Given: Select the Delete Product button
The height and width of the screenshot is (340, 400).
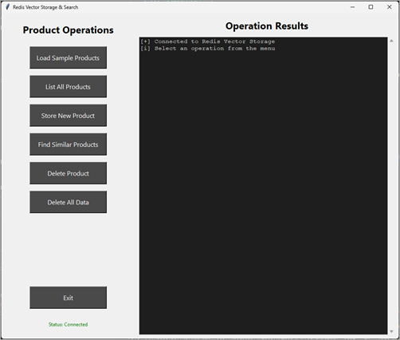Looking at the screenshot, I should [x=69, y=173].
